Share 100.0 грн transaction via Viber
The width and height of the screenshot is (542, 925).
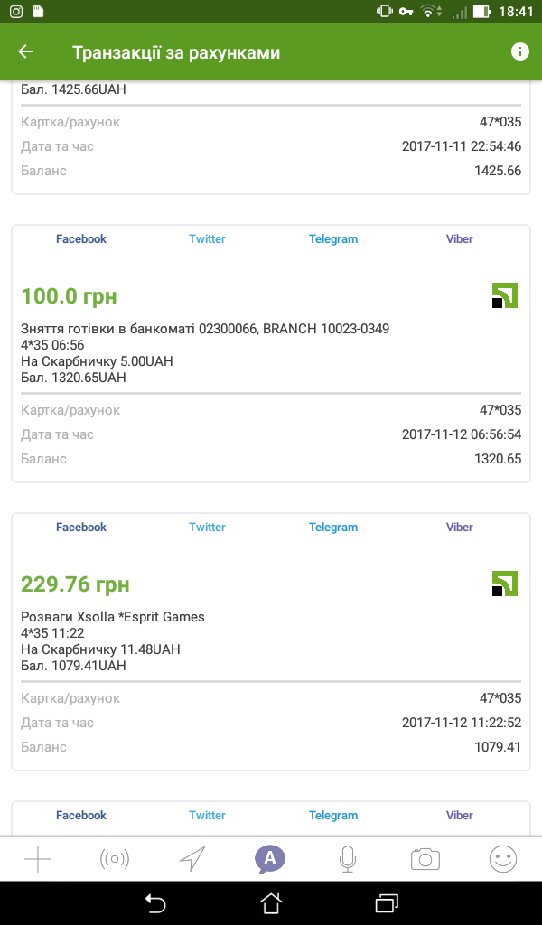(459, 239)
